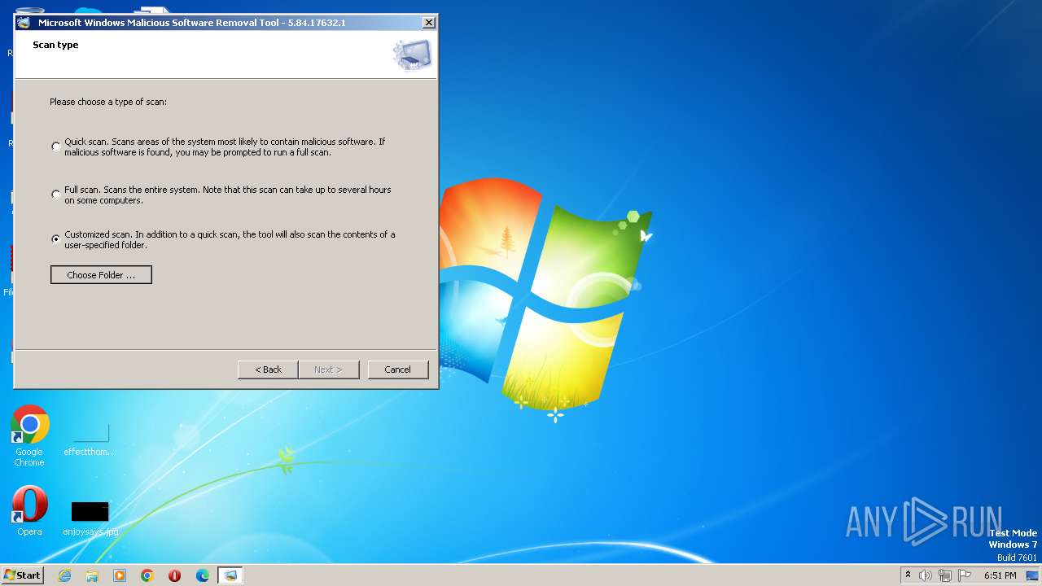Viewport: 1042px width, 586px height.
Task: Click the 'Please choose a type of scan:' text
Action: (108, 102)
